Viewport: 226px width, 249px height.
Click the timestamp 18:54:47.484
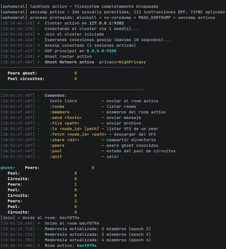click(18, 62)
